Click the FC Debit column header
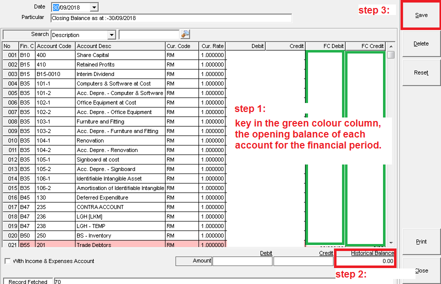This screenshot has width=441, height=284. pos(325,46)
